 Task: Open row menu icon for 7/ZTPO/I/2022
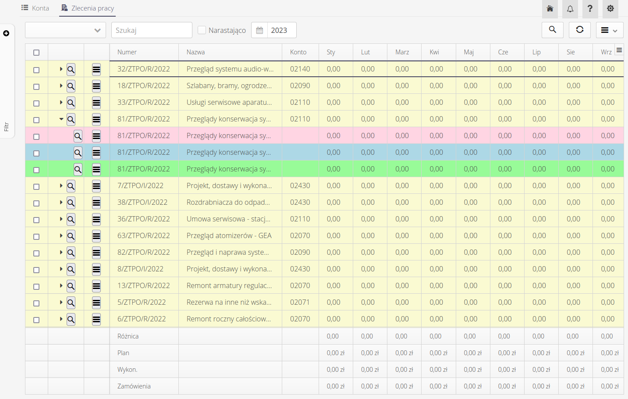click(96, 186)
